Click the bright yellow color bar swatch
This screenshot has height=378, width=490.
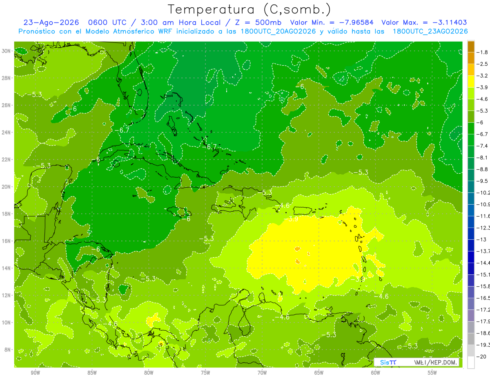tap(471, 82)
